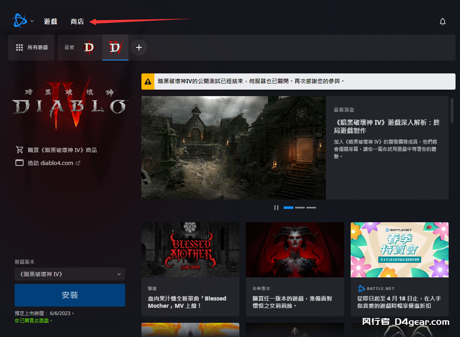This screenshot has width=460, height=337.
Task: Open the 遊戲 menu tab
Action: pos(51,21)
